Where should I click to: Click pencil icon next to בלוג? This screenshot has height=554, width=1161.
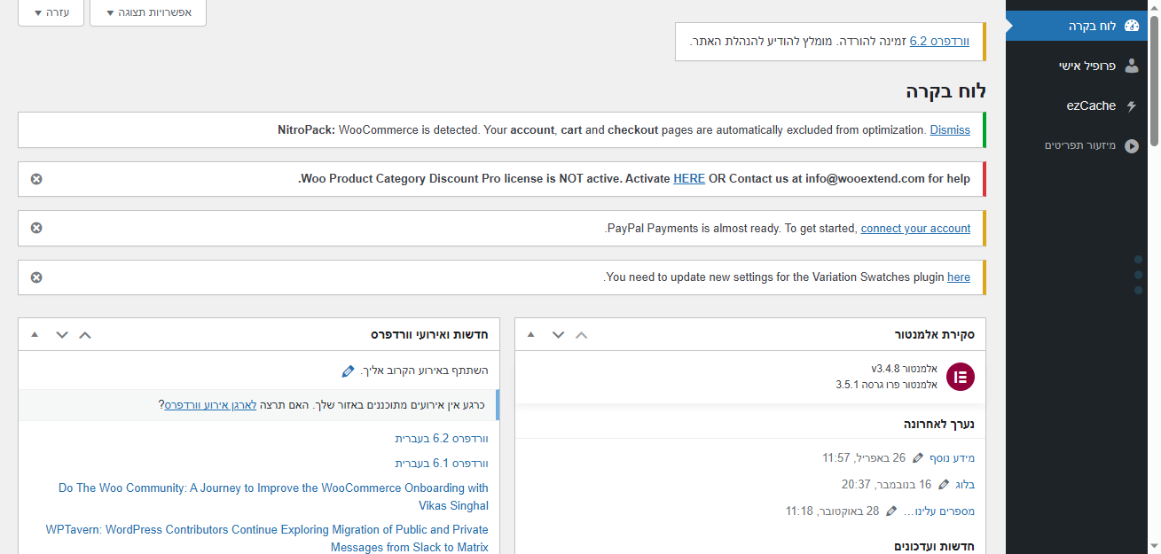(943, 485)
